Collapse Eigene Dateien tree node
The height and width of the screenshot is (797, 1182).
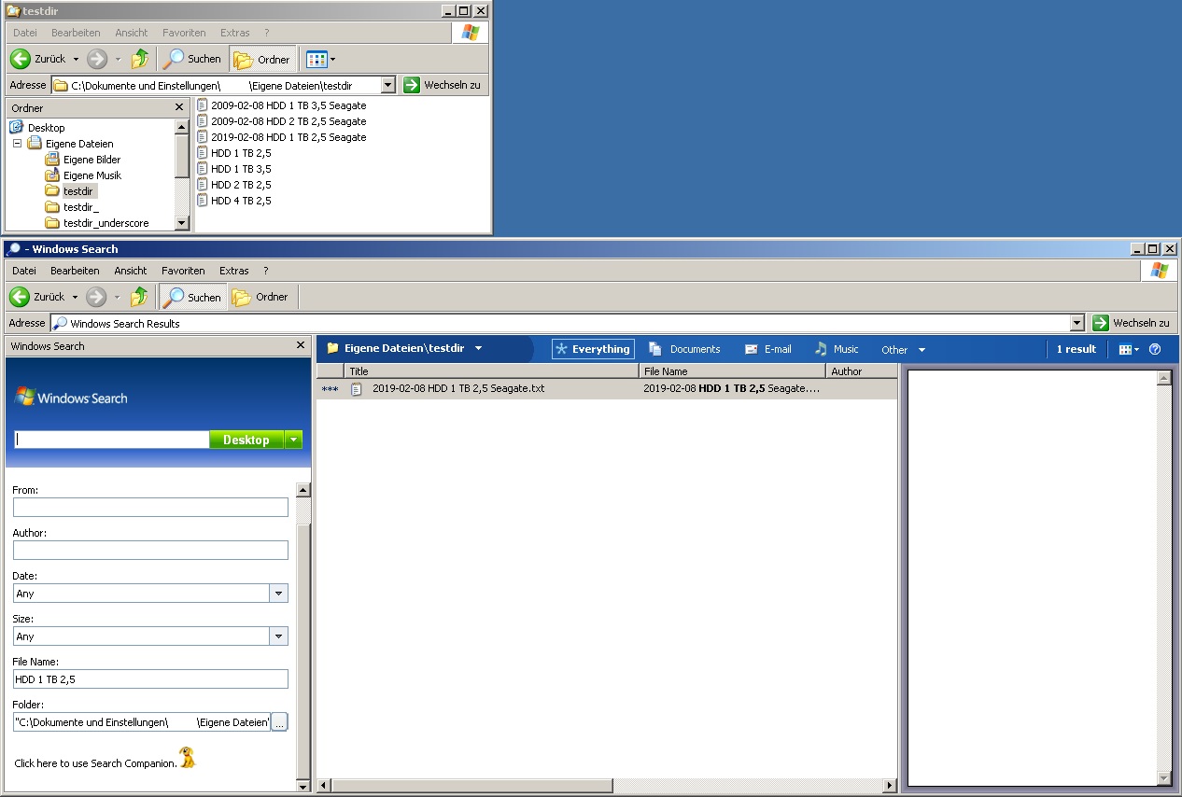pos(17,144)
